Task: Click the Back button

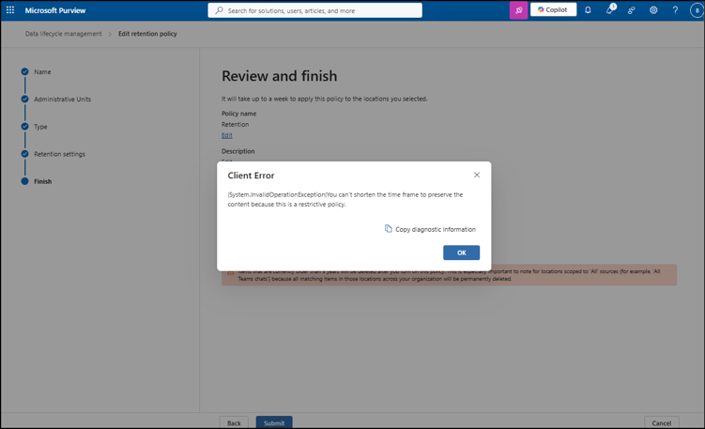Action: coord(234,422)
